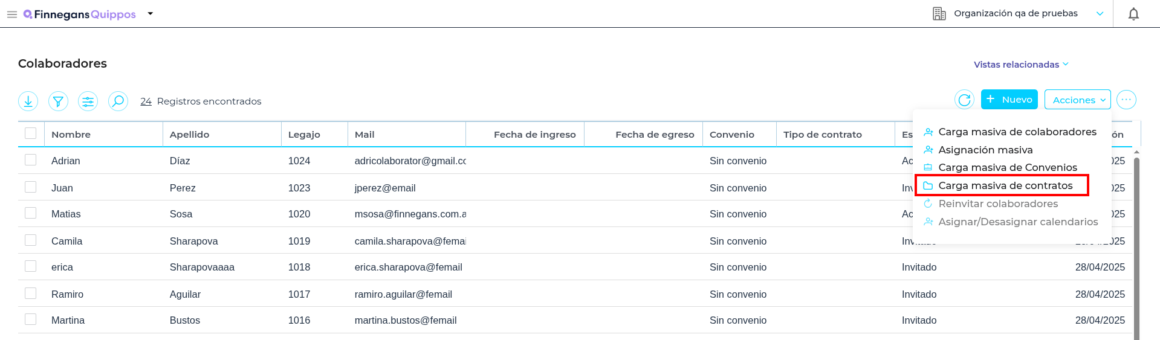Click the search magnifier icon
Image resolution: width=1160 pixels, height=340 pixels.
click(x=118, y=101)
